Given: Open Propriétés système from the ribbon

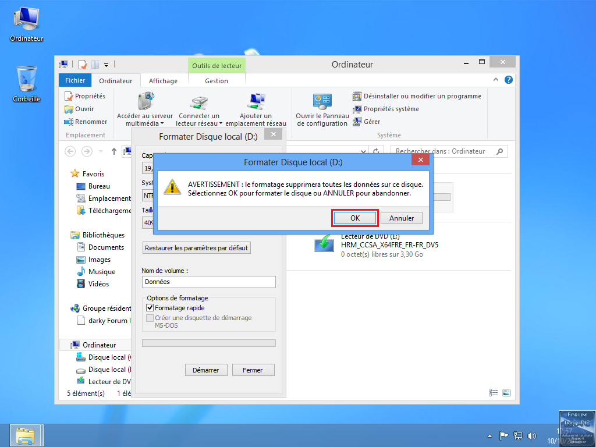Looking at the screenshot, I should pos(391,109).
